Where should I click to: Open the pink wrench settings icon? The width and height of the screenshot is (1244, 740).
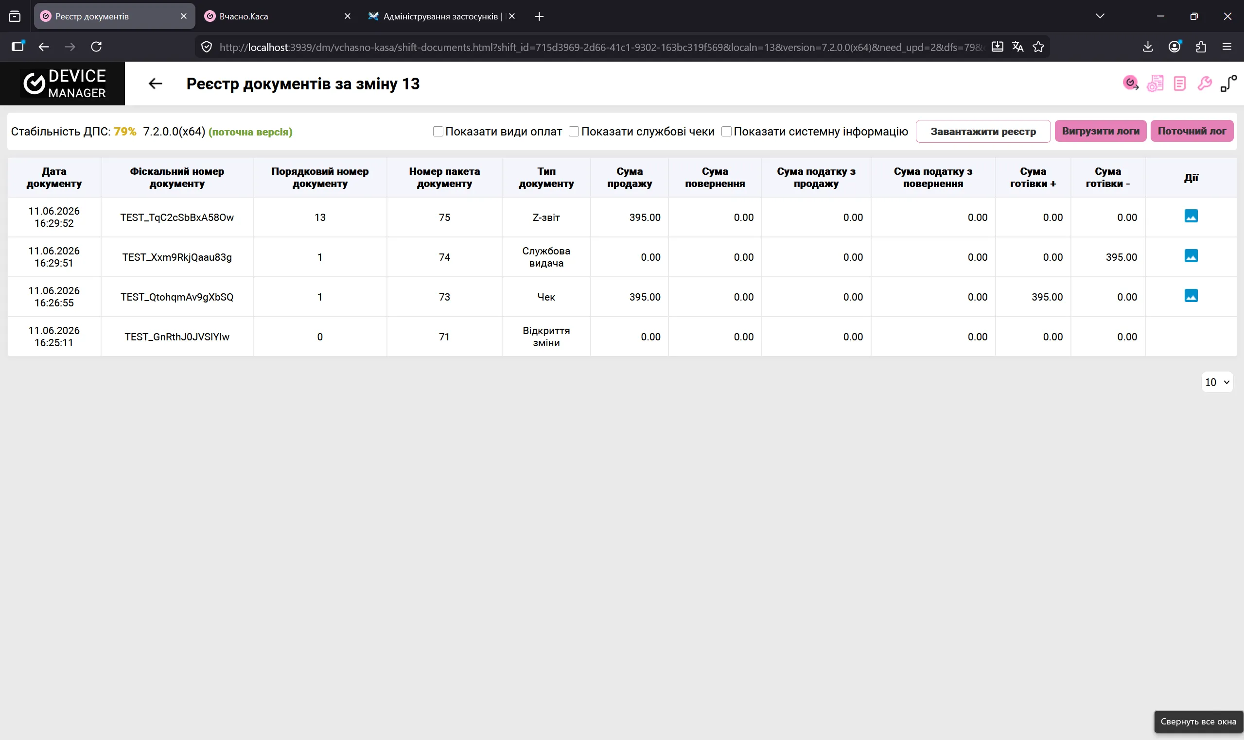[1204, 84]
